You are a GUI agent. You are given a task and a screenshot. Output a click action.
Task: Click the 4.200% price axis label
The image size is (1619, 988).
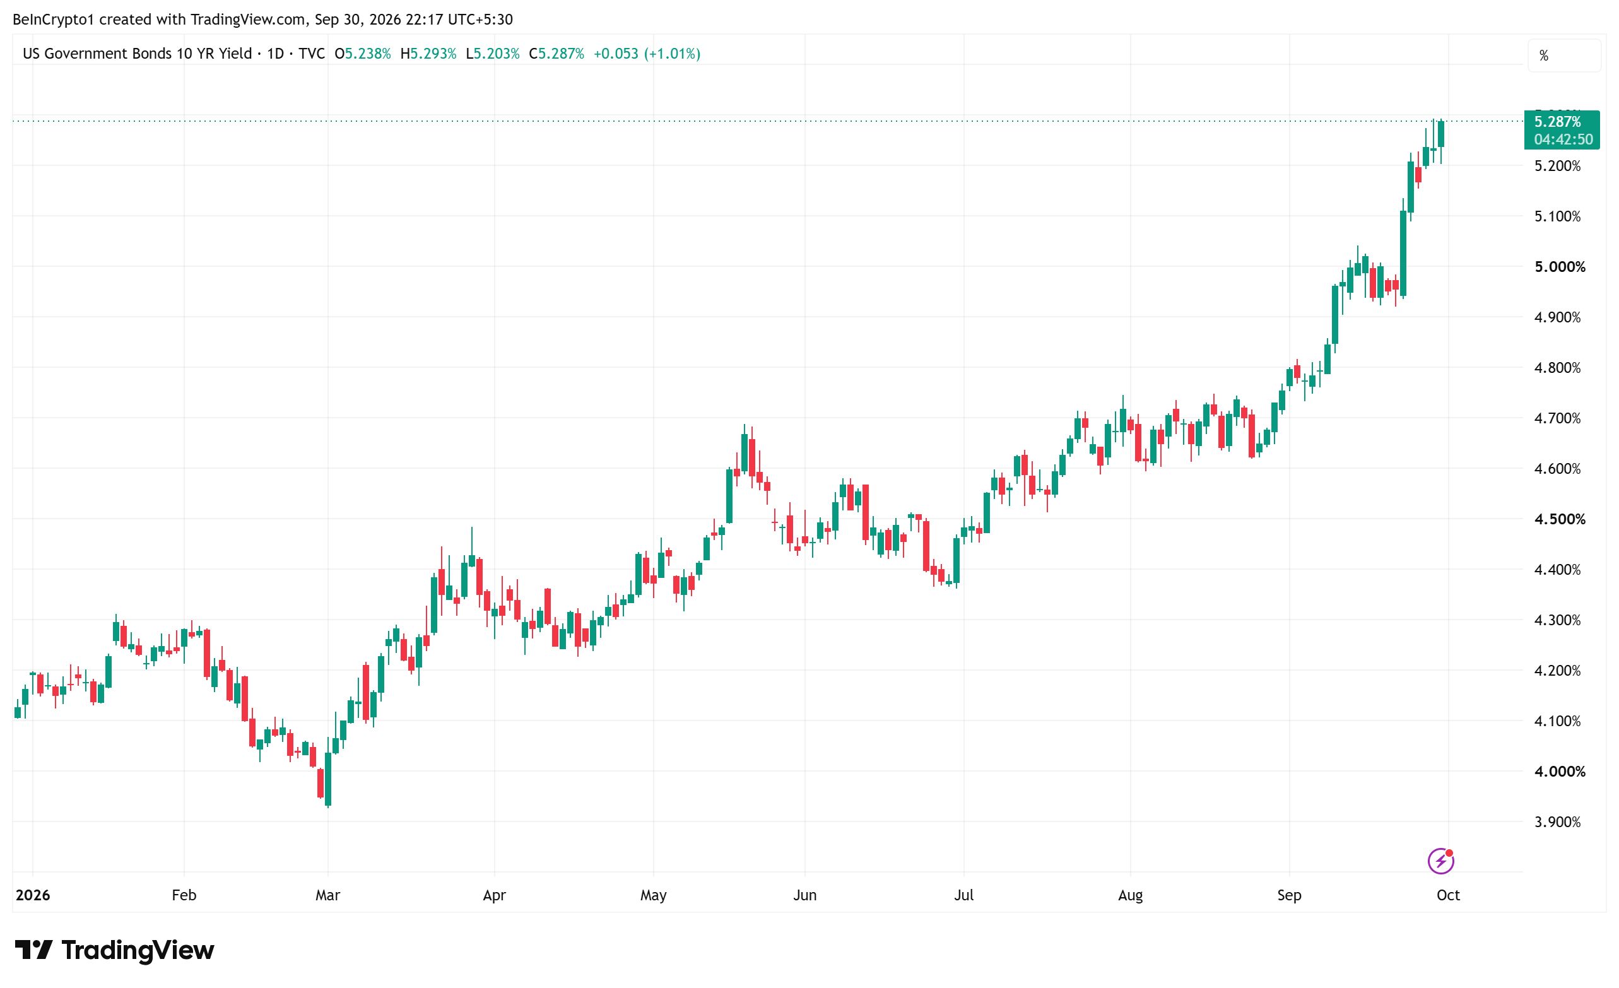(1557, 671)
